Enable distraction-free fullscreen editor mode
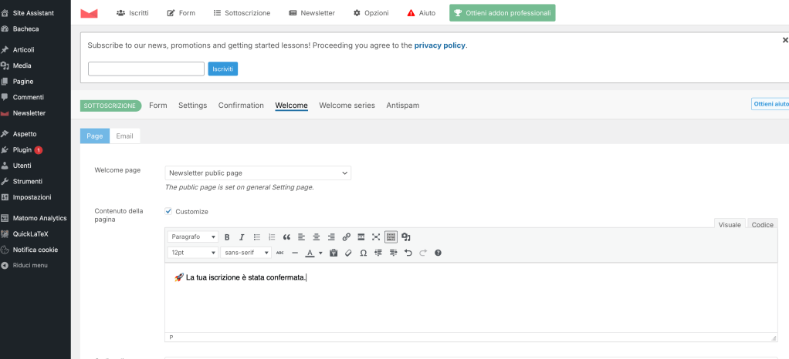Screen dimensions: 789x359 (x=376, y=237)
